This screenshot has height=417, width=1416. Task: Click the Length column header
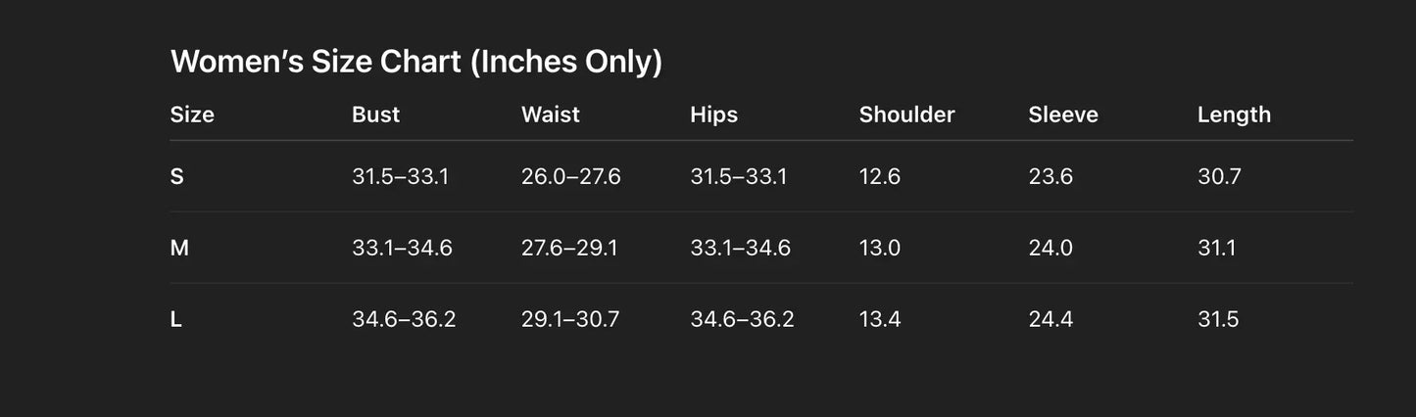[1234, 115]
